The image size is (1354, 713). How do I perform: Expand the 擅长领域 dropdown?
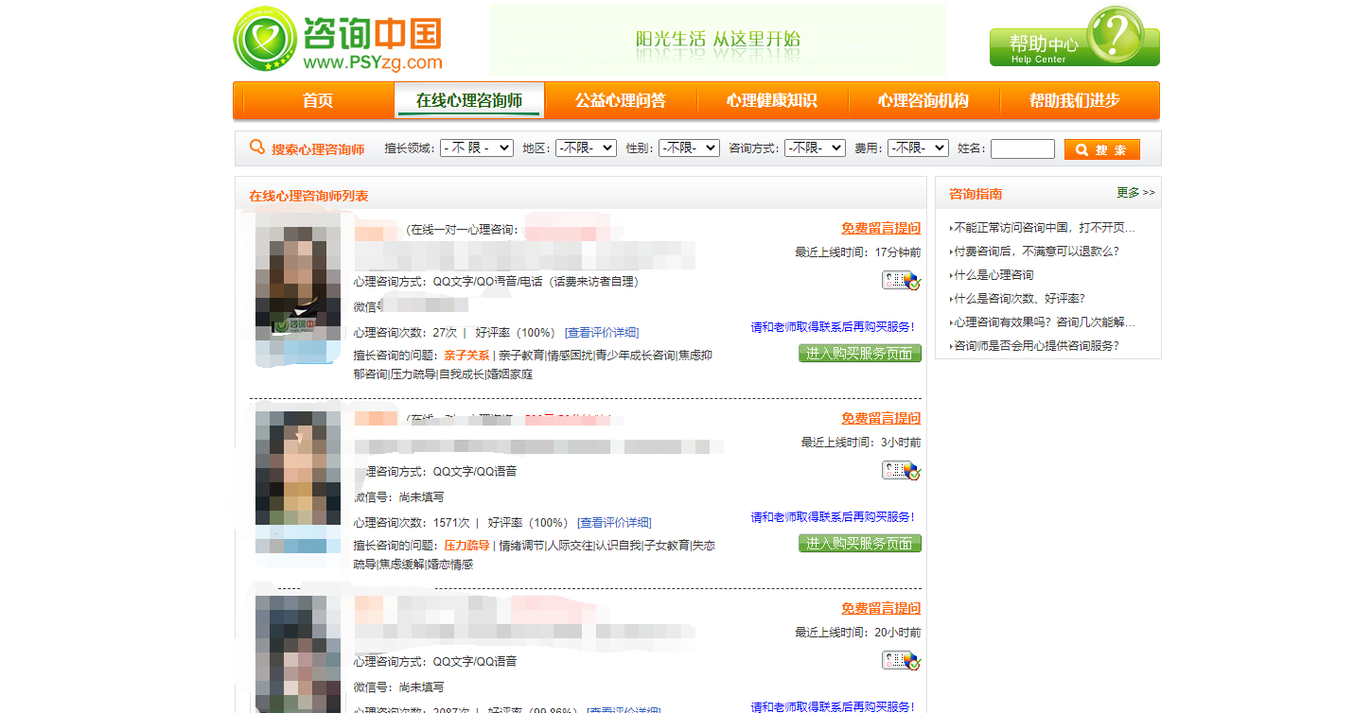point(477,148)
